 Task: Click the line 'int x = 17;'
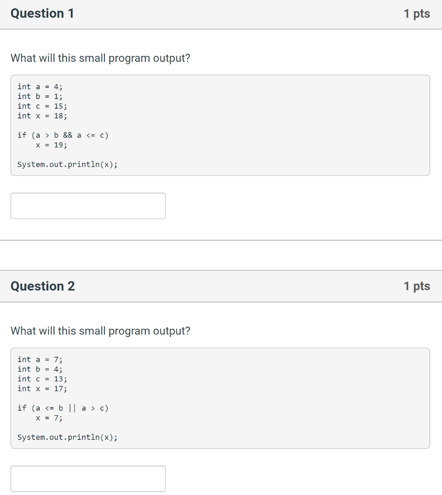43,389
